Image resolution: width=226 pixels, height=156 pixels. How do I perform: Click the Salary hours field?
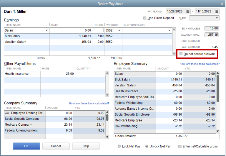click(98, 30)
